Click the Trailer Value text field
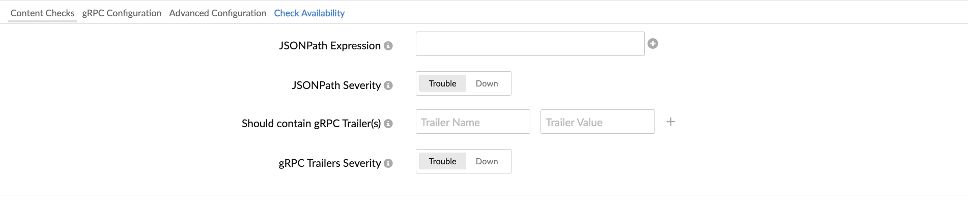 [597, 122]
